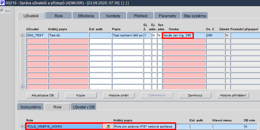Toggle the Zámek field for IDM_TEST

pyautogui.click(x=228, y=35)
